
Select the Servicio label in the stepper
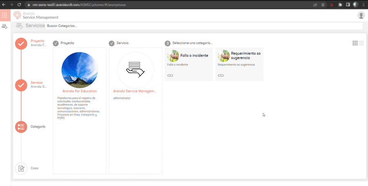point(37,82)
